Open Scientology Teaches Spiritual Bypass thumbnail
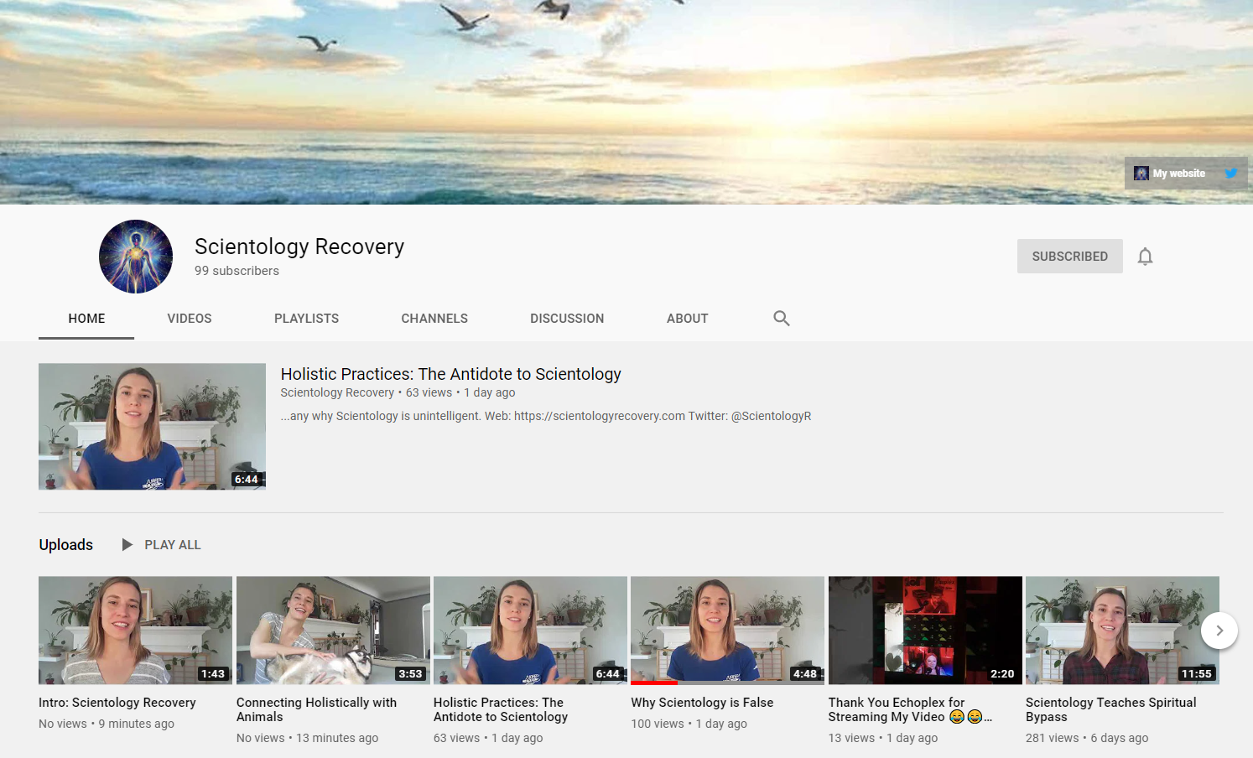The width and height of the screenshot is (1253, 758). (1122, 630)
